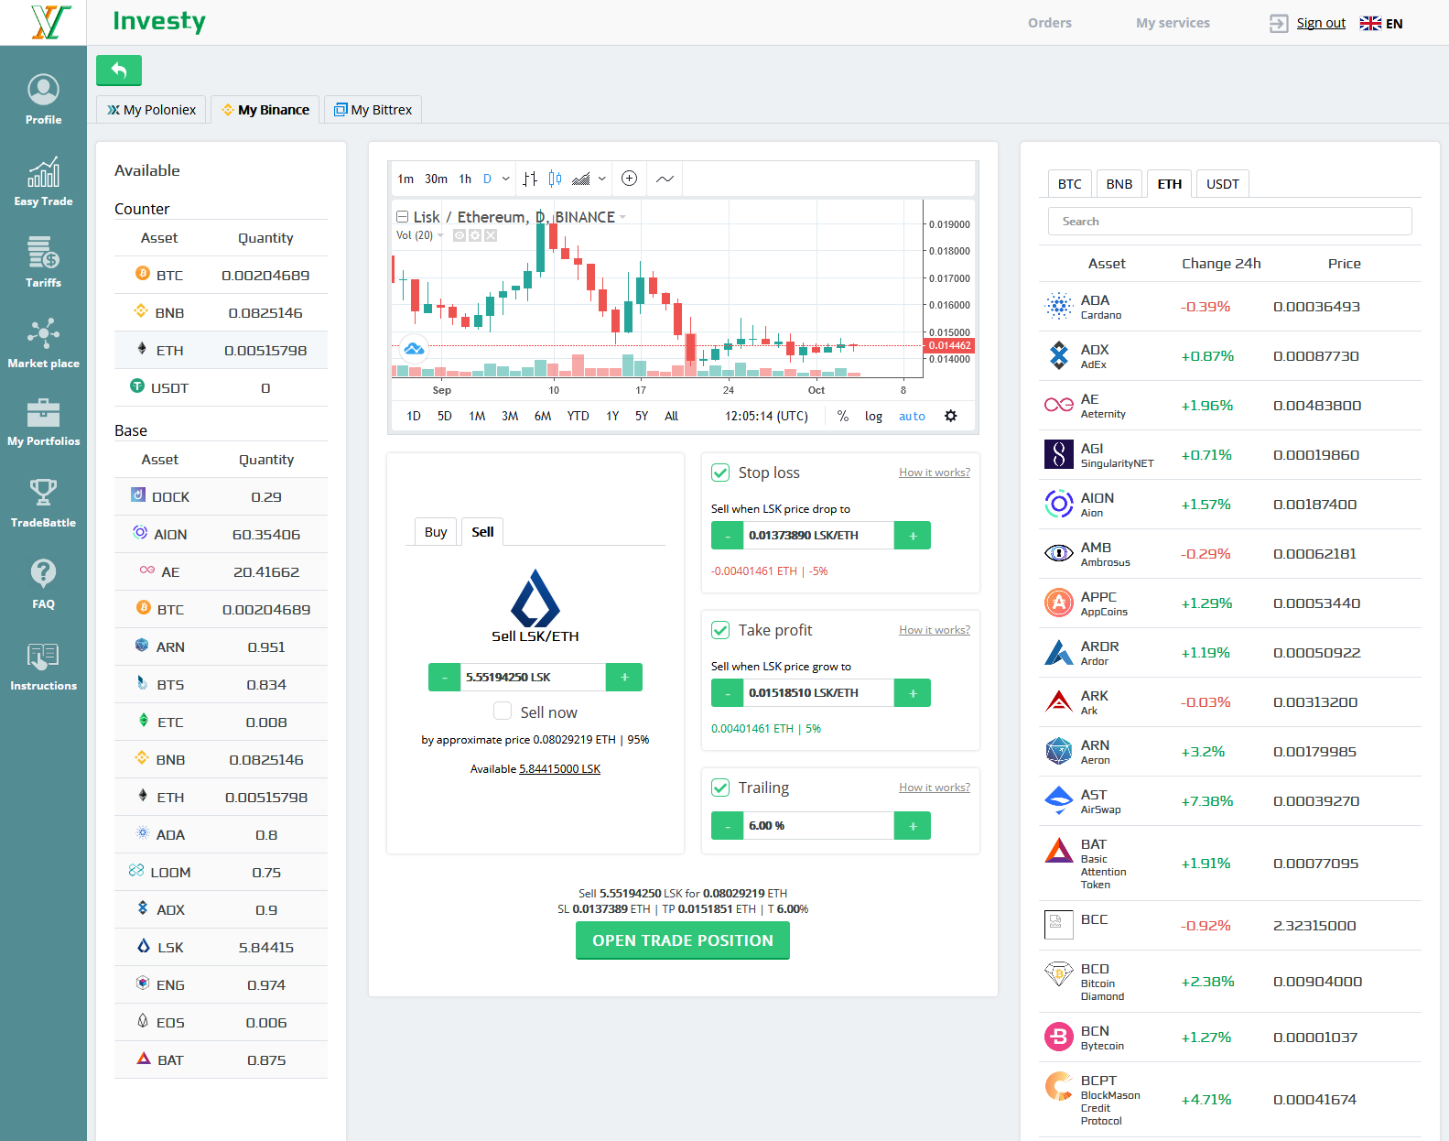This screenshot has width=1449, height=1141.
Task: Click the green back arrow button
Action: tap(119, 71)
